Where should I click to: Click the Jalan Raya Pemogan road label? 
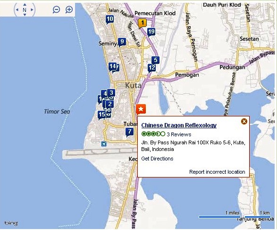click(192, 37)
